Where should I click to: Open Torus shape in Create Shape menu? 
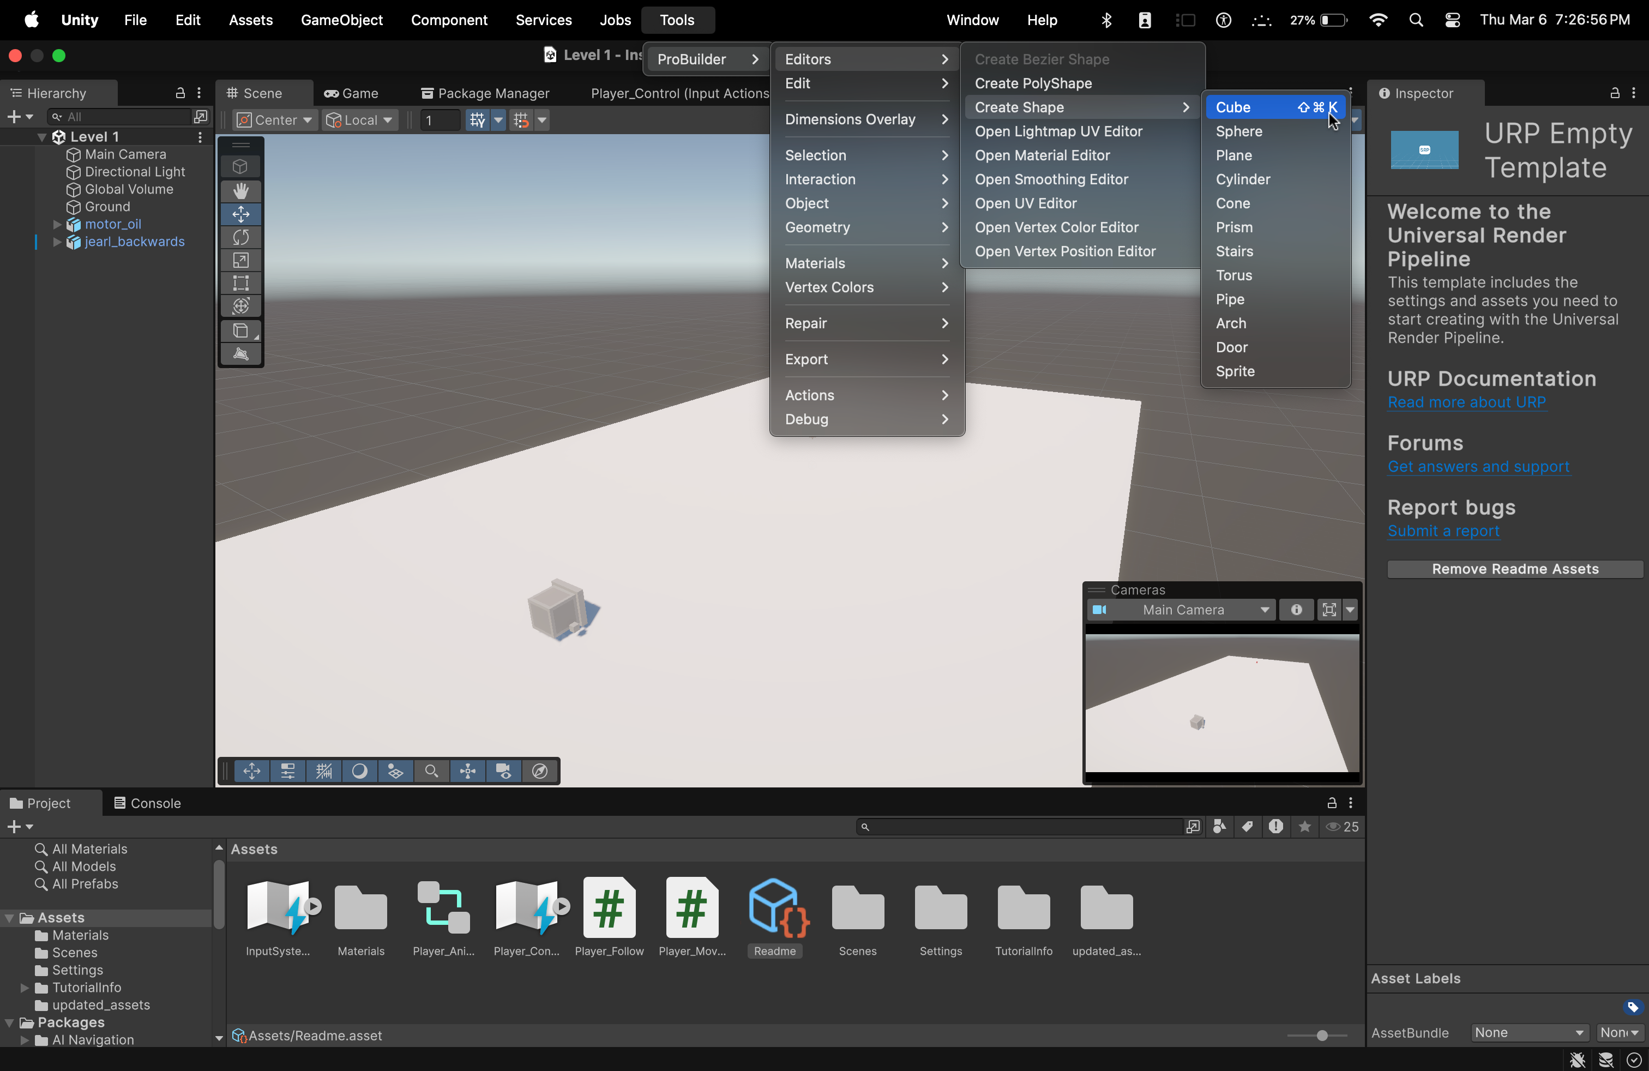pos(1275,275)
